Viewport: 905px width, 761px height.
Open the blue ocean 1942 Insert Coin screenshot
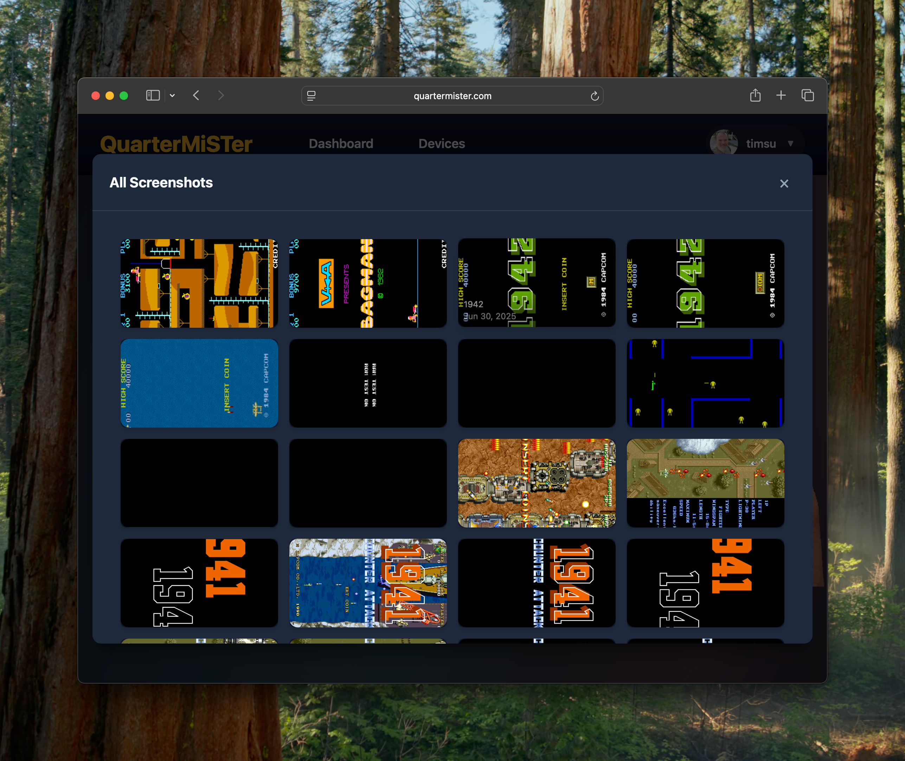[199, 383]
